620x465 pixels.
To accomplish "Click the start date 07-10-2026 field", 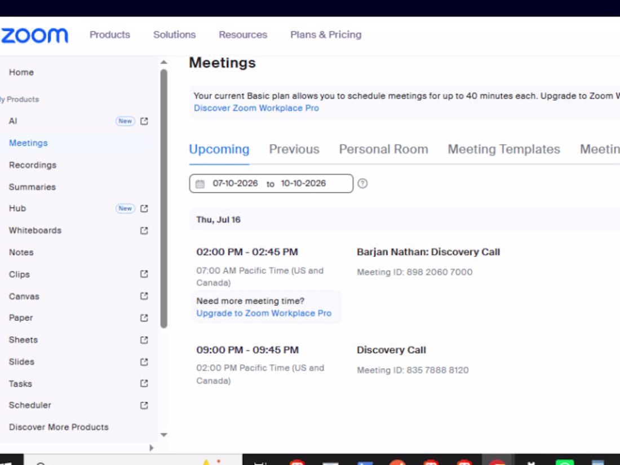I will pos(235,184).
